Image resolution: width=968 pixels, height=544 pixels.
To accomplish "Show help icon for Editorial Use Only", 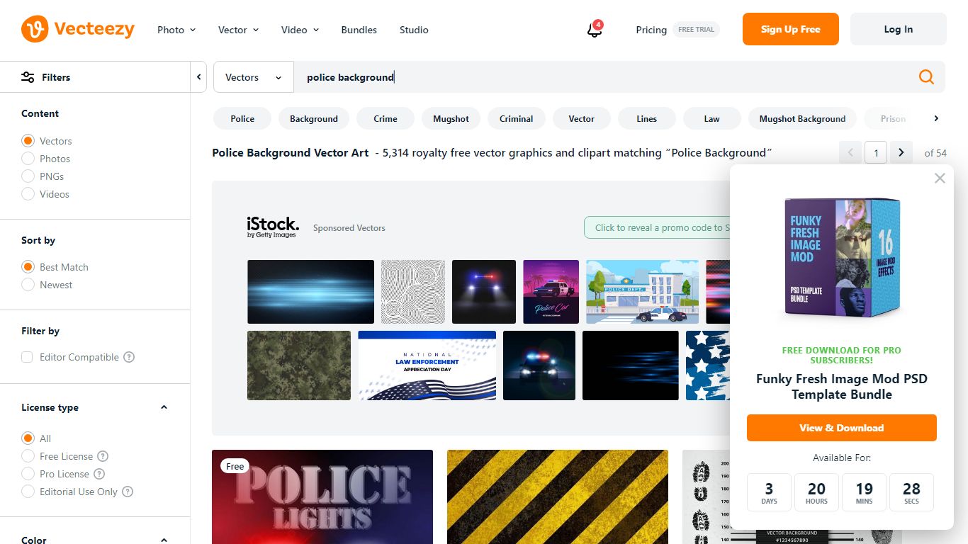I will tap(128, 492).
